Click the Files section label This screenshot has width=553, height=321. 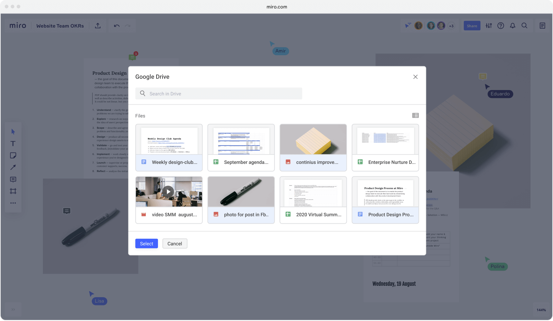[140, 116]
